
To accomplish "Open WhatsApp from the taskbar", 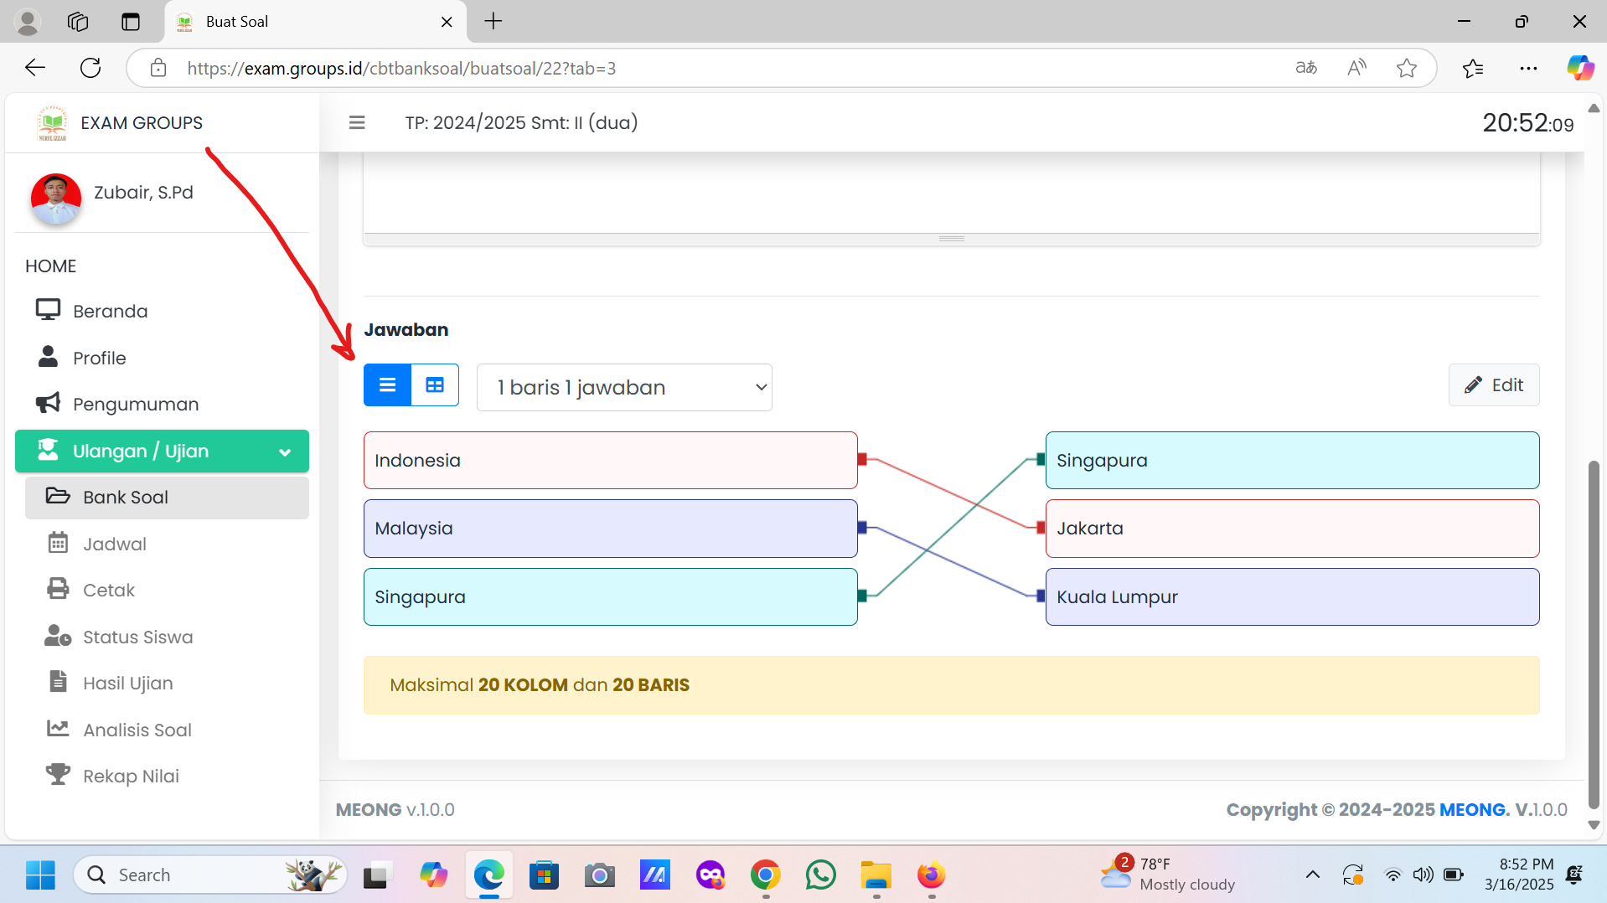I will (x=820, y=875).
